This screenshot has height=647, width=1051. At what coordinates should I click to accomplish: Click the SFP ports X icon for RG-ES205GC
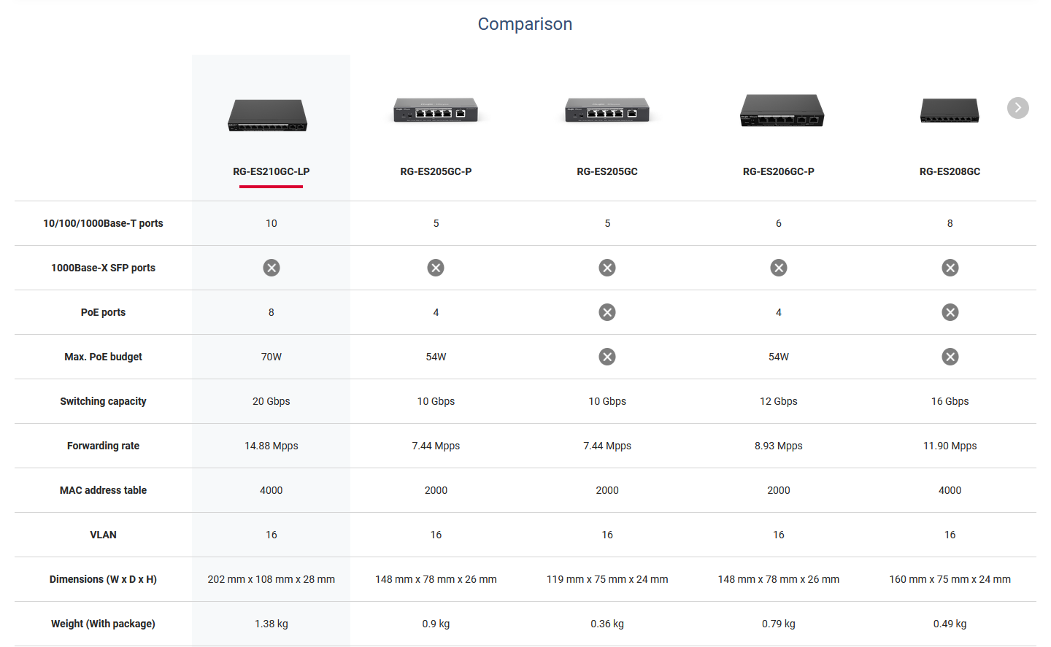[x=607, y=268]
